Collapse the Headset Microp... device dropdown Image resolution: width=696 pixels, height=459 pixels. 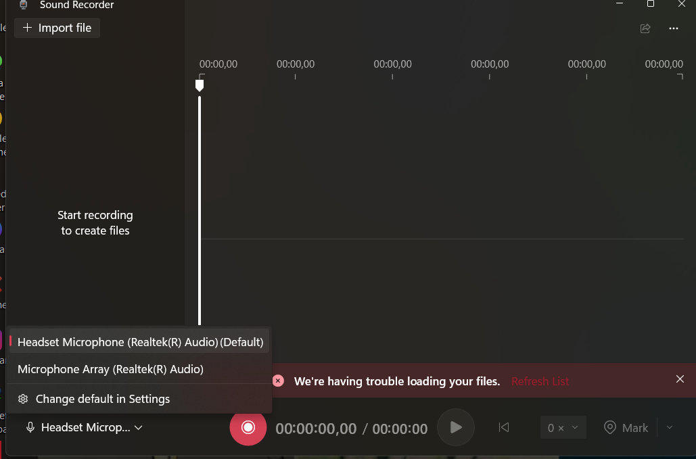point(85,427)
